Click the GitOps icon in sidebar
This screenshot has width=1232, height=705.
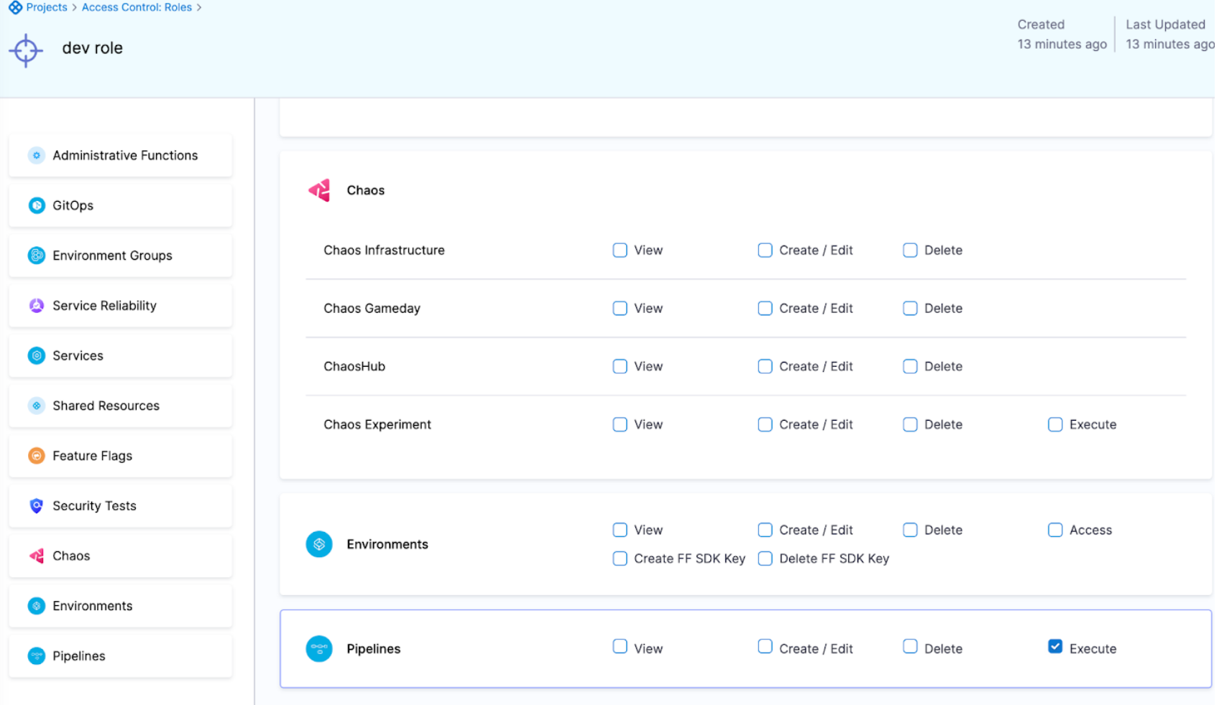pyautogui.click(x=37, y=205)
